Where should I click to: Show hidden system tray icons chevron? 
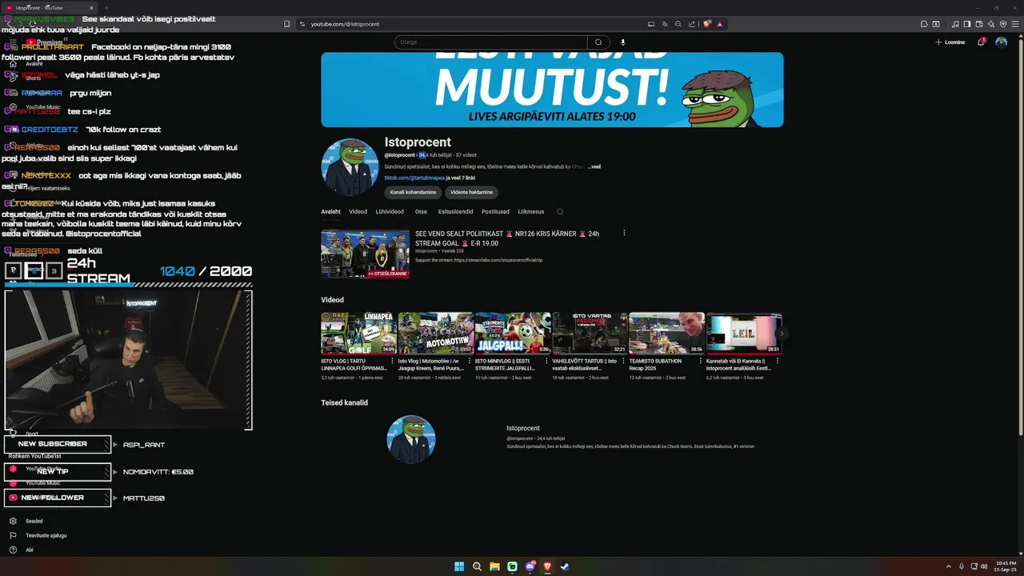[949, 566]
